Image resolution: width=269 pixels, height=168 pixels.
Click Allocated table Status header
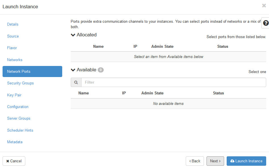click(223, 47)
